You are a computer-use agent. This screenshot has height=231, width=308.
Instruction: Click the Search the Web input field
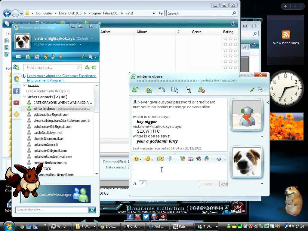click(x=52, y=210)
